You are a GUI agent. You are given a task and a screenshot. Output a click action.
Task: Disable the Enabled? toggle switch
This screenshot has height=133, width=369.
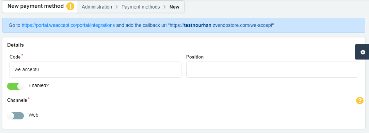[16, 86]
